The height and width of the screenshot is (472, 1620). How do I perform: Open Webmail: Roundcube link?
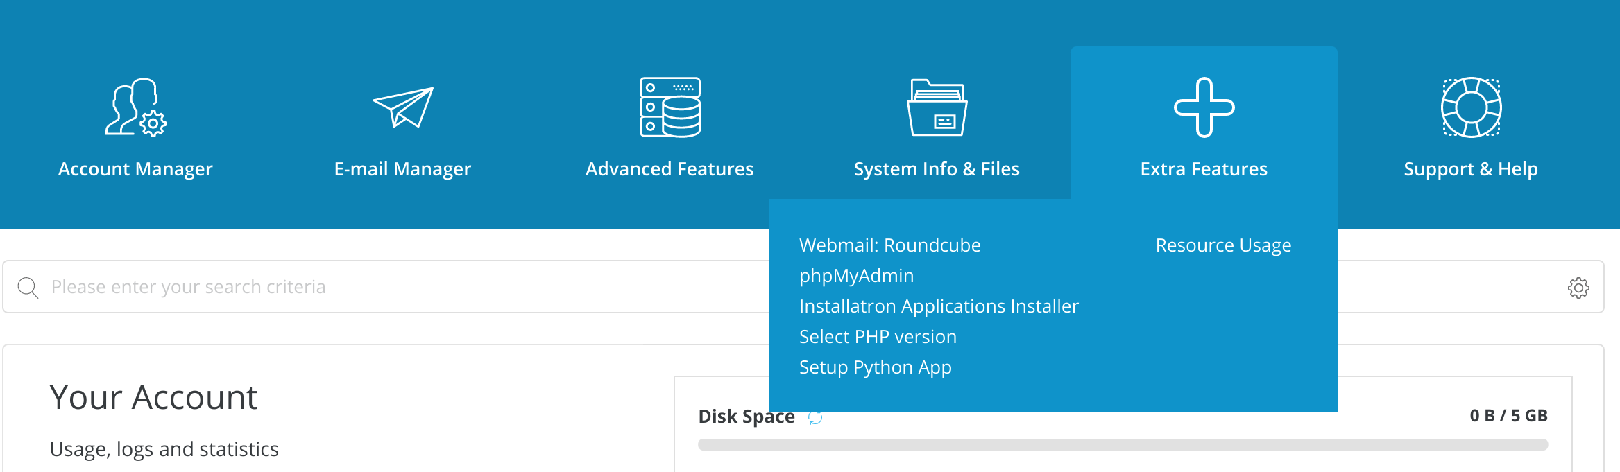tap(889, 245)
